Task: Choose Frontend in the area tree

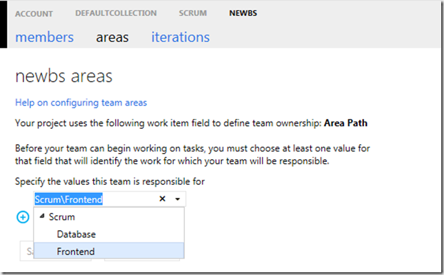Action: [x=109, y=251]
